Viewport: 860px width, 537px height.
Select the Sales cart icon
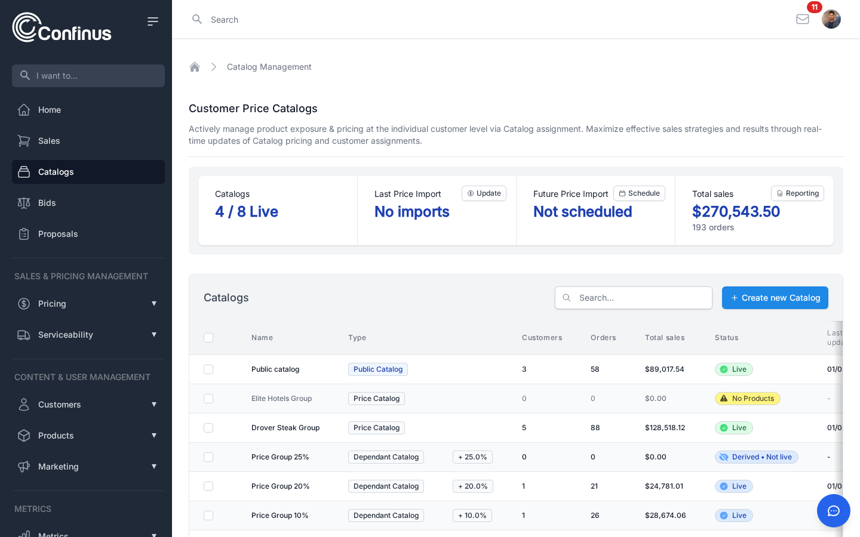click(x=24, y=141)
